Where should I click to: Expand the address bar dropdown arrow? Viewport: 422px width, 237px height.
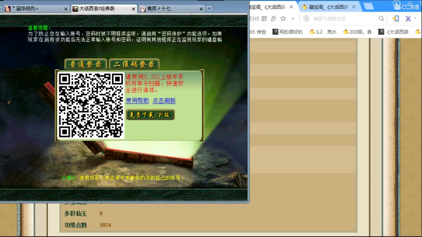292,19
